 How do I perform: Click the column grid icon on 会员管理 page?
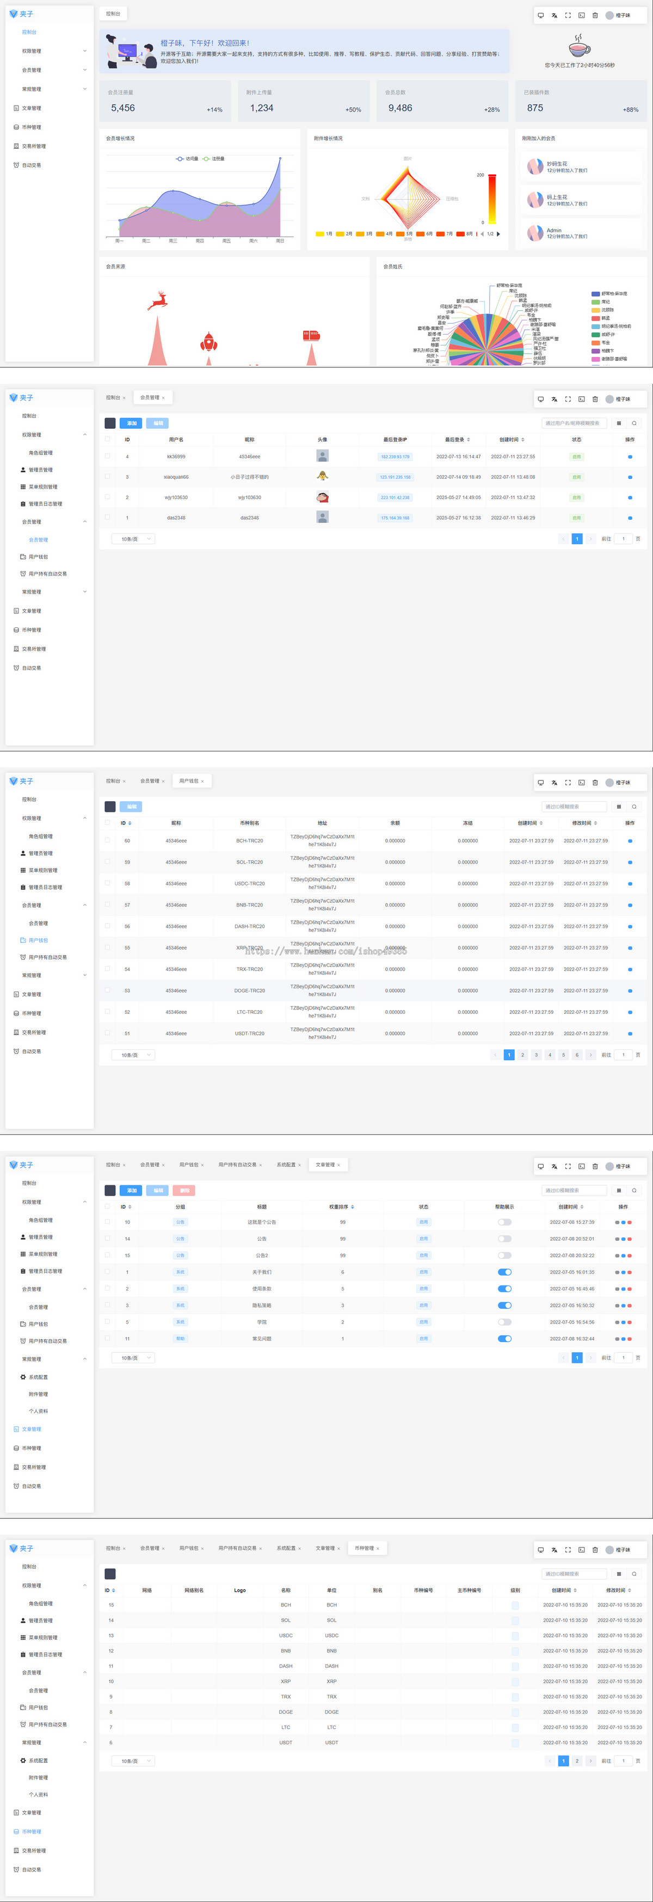619,423
